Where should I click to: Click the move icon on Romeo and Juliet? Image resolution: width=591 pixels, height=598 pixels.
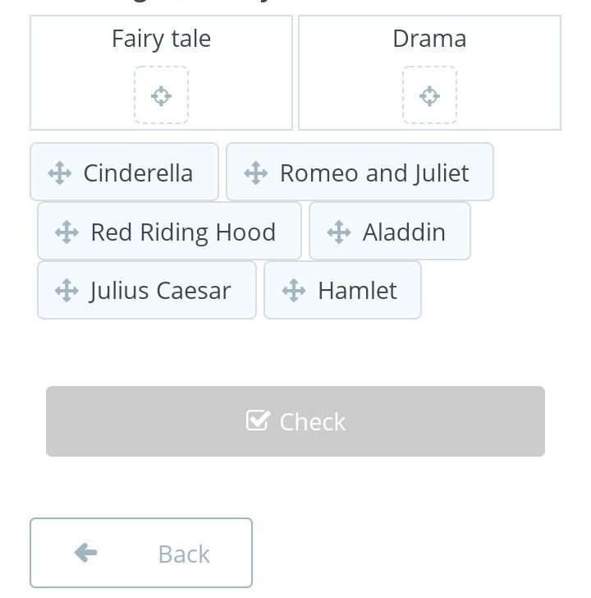(x=255, y=173)
